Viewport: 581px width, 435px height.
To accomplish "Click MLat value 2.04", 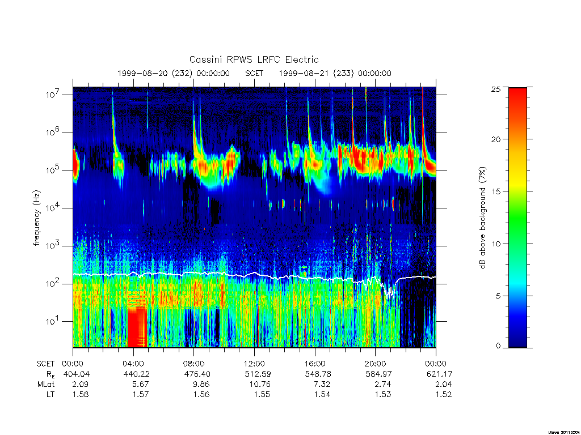I will pyautogui.click(x=443, y=385).
